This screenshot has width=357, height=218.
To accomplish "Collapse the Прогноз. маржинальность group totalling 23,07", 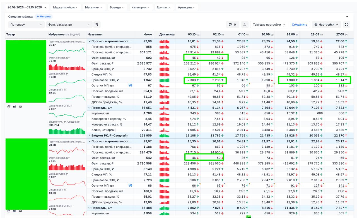I will [x=90, y=141].
